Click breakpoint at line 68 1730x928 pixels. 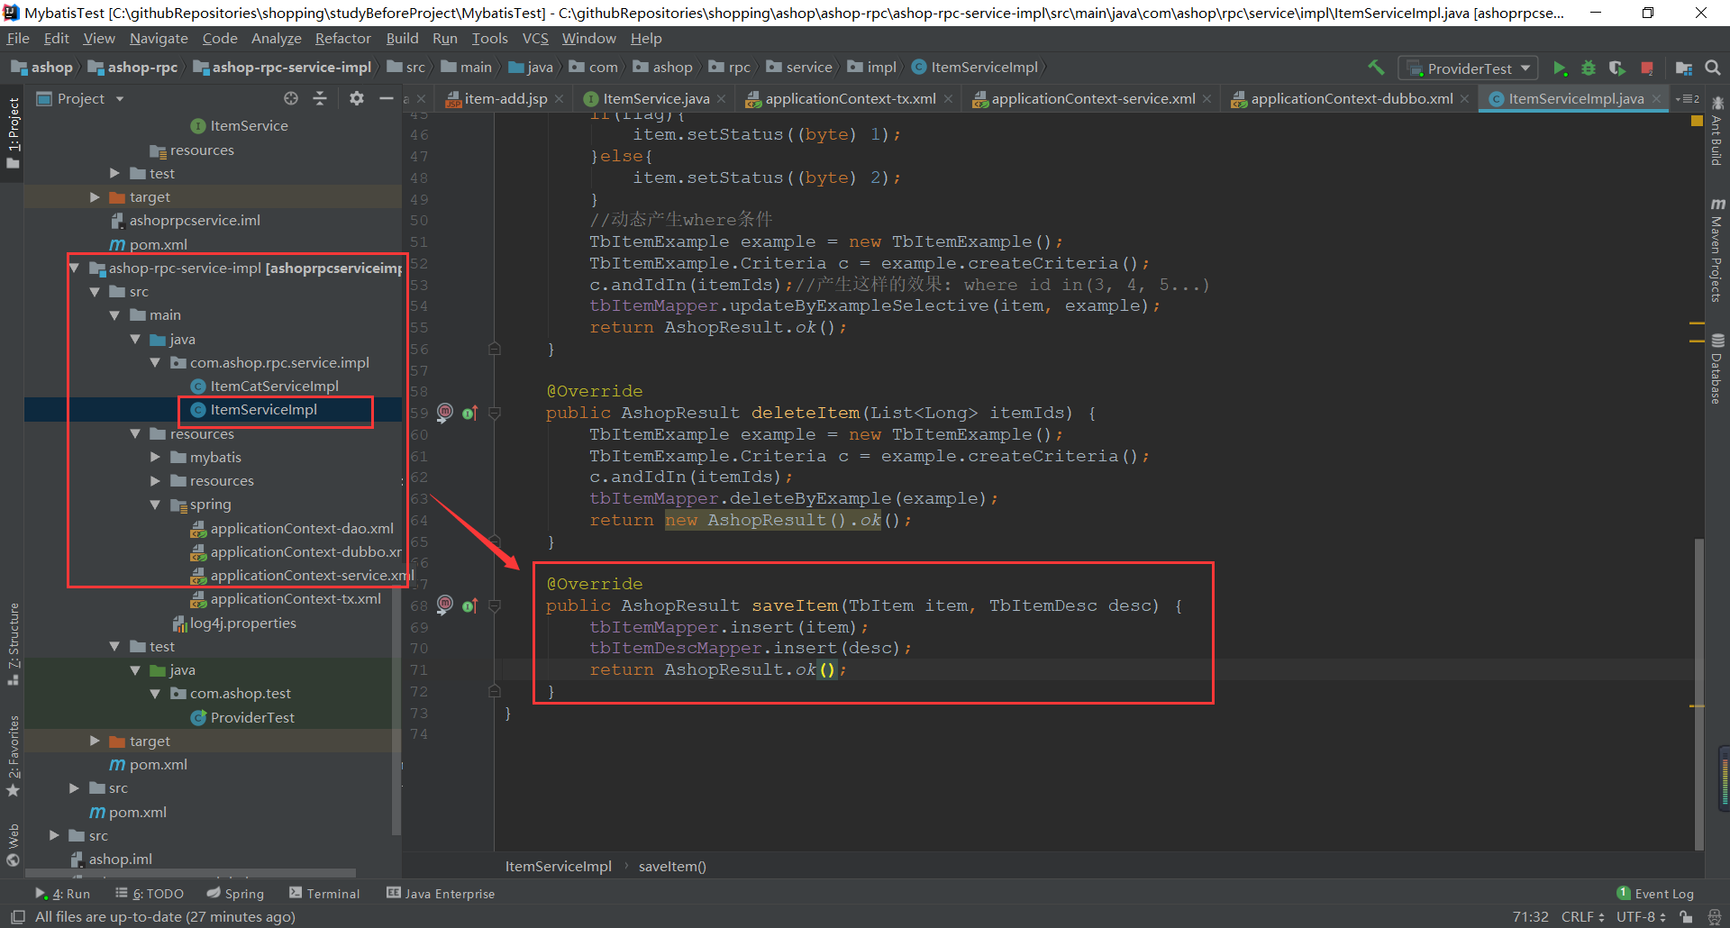[x=445, y=605]
